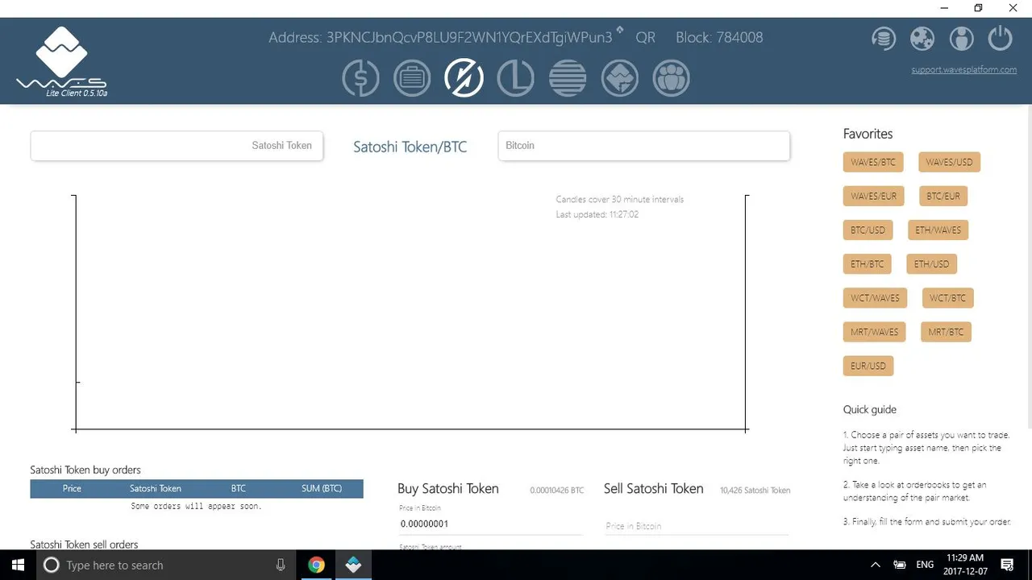Viewport: 1032px width, 580px height.
Task: Click the Last updated: 11:27:02 text
Action: point(597,215)
